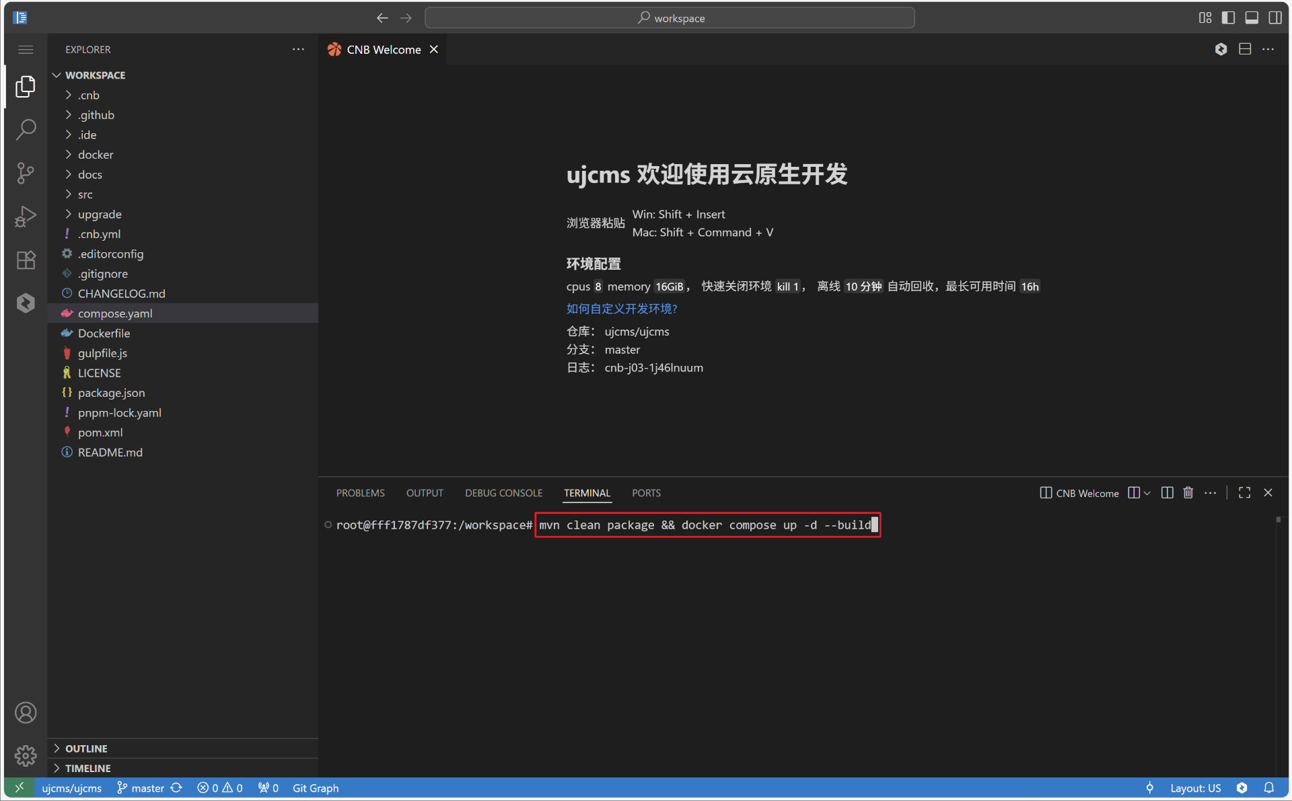The image size is (1292, 801).
Task: Click the Customize Layout icon
Action: coord(1205,18)
